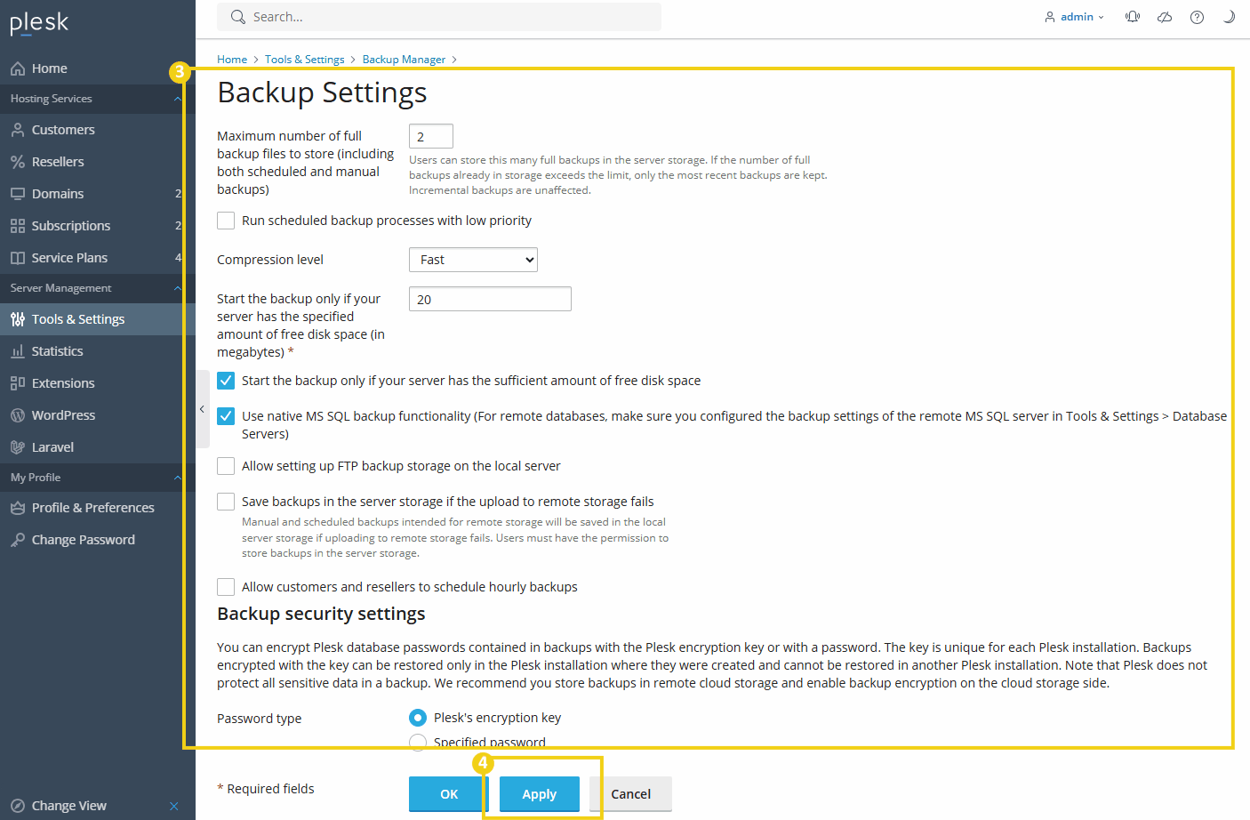Click the free disk space megabytes field
This screenshot has width=1250, height=820.
click(x=490, y=299)
